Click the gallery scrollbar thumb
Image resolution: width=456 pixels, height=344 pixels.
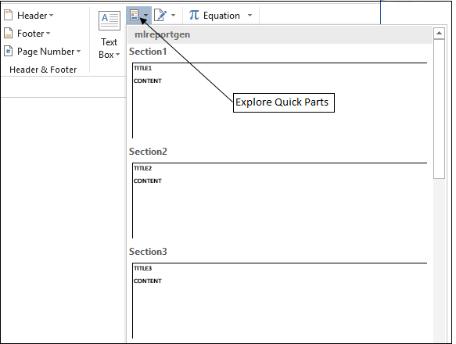(x=439, y=109)
